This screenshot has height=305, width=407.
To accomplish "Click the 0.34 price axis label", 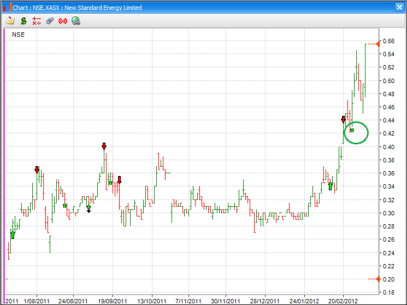I will (x=388, y=186).
